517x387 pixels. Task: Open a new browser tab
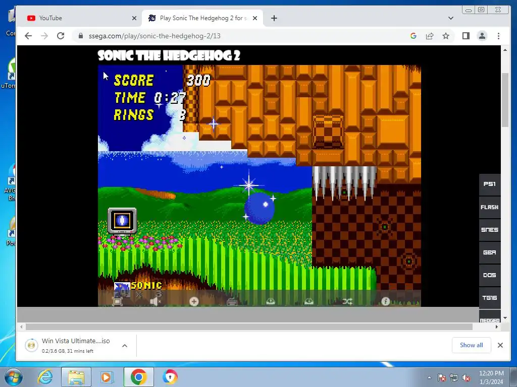coord(274,18)
